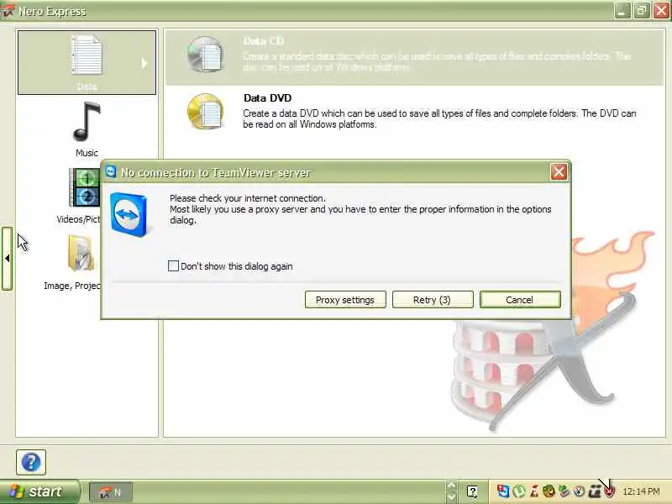Viewport: 672px width, 504px height.
Task: Click the Data DVD description text
Action: click(x=439, y=118)
